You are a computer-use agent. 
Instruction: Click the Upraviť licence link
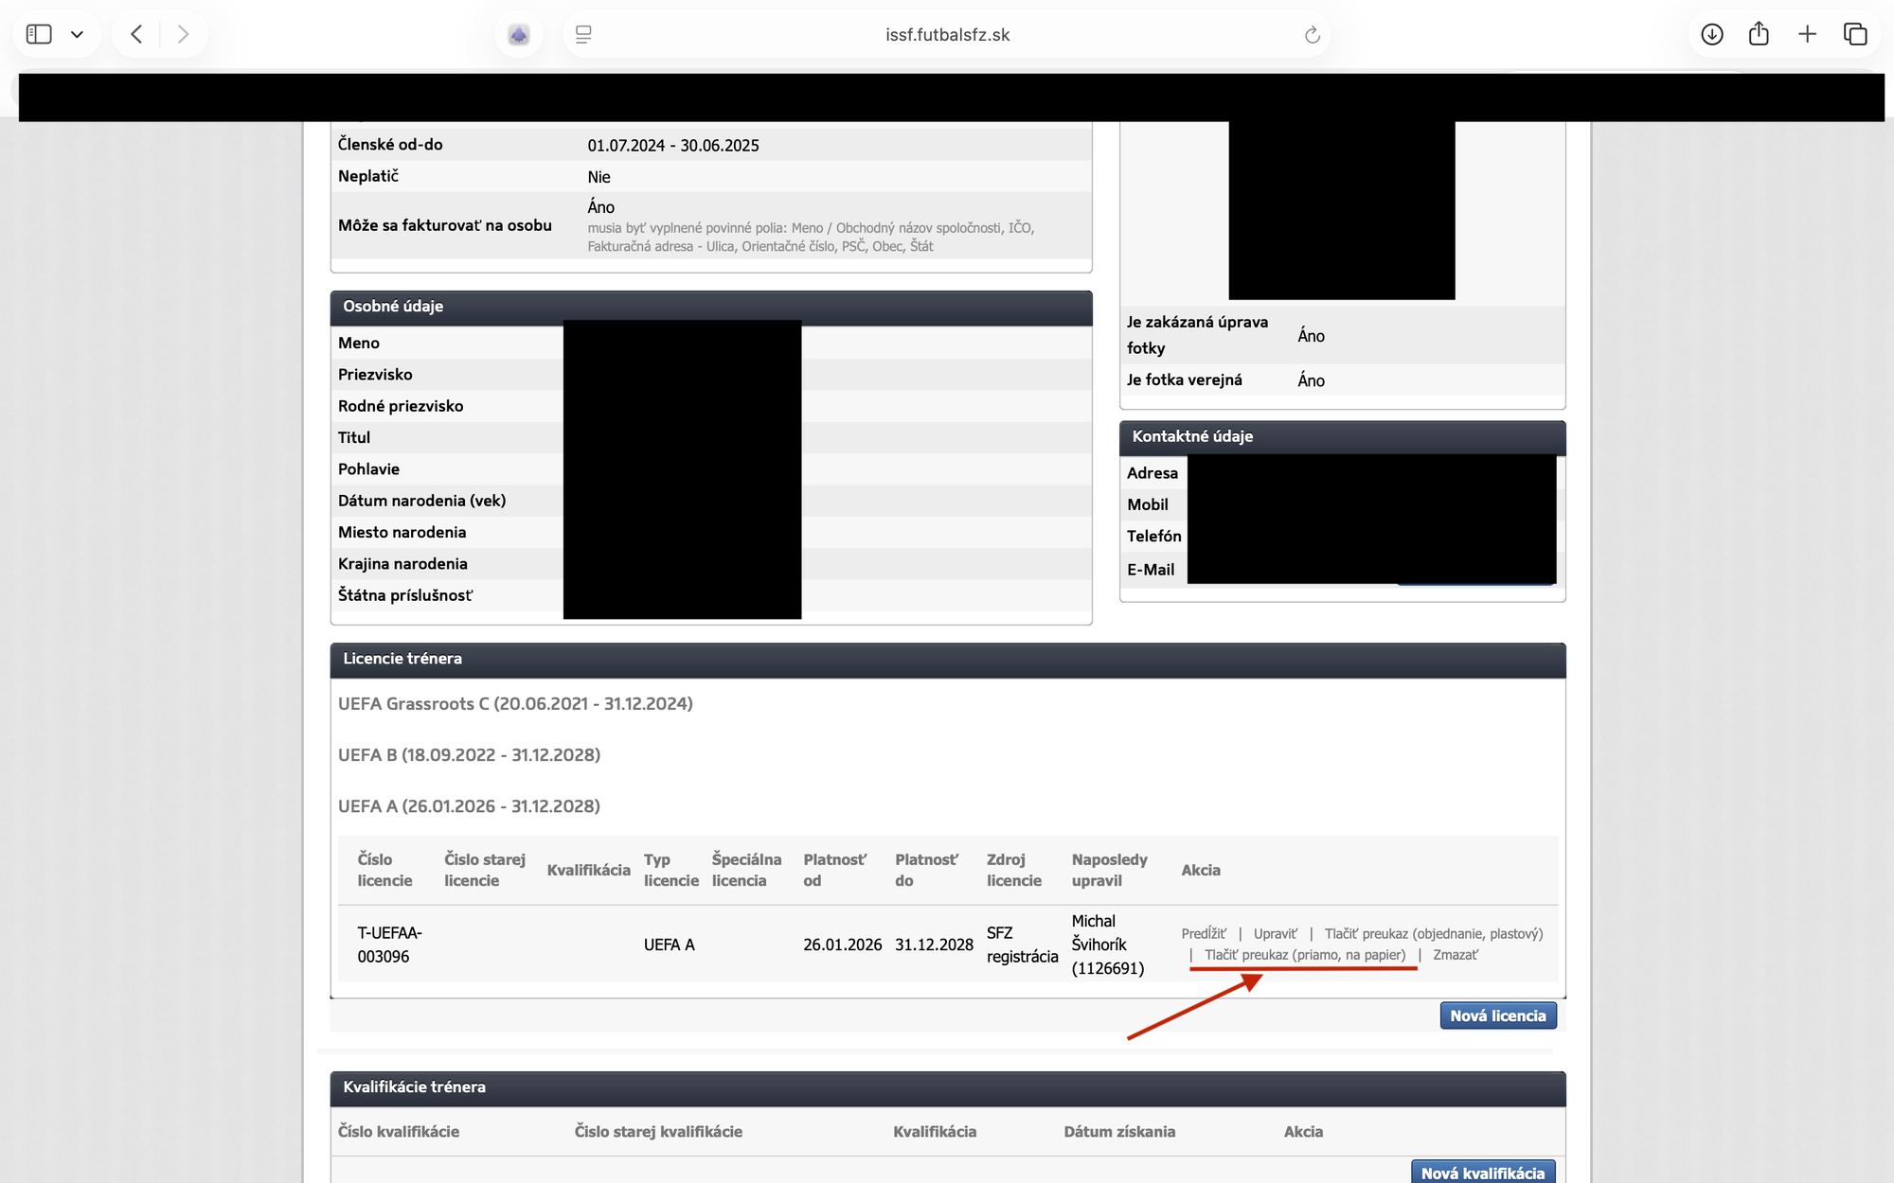(1275, 933)
